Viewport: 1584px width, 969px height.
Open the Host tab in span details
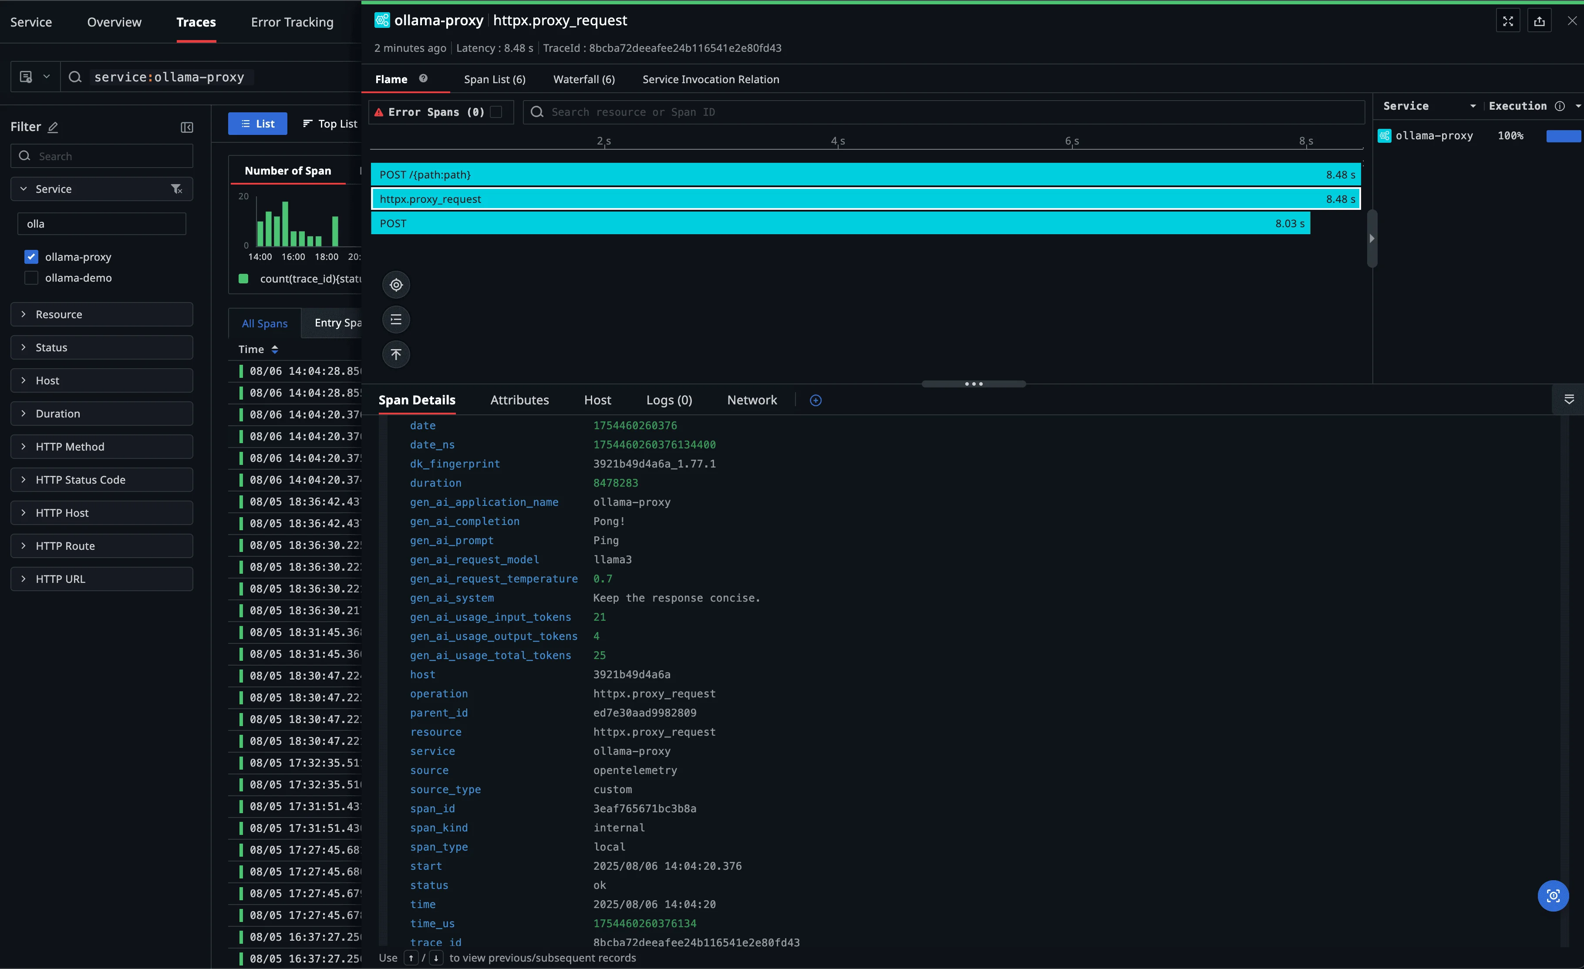pyautogui.click(x=597, y=400)
